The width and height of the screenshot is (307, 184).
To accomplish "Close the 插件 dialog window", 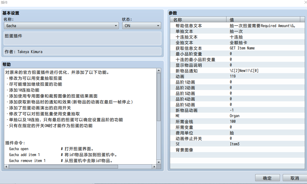I will (x=305, y=2).
